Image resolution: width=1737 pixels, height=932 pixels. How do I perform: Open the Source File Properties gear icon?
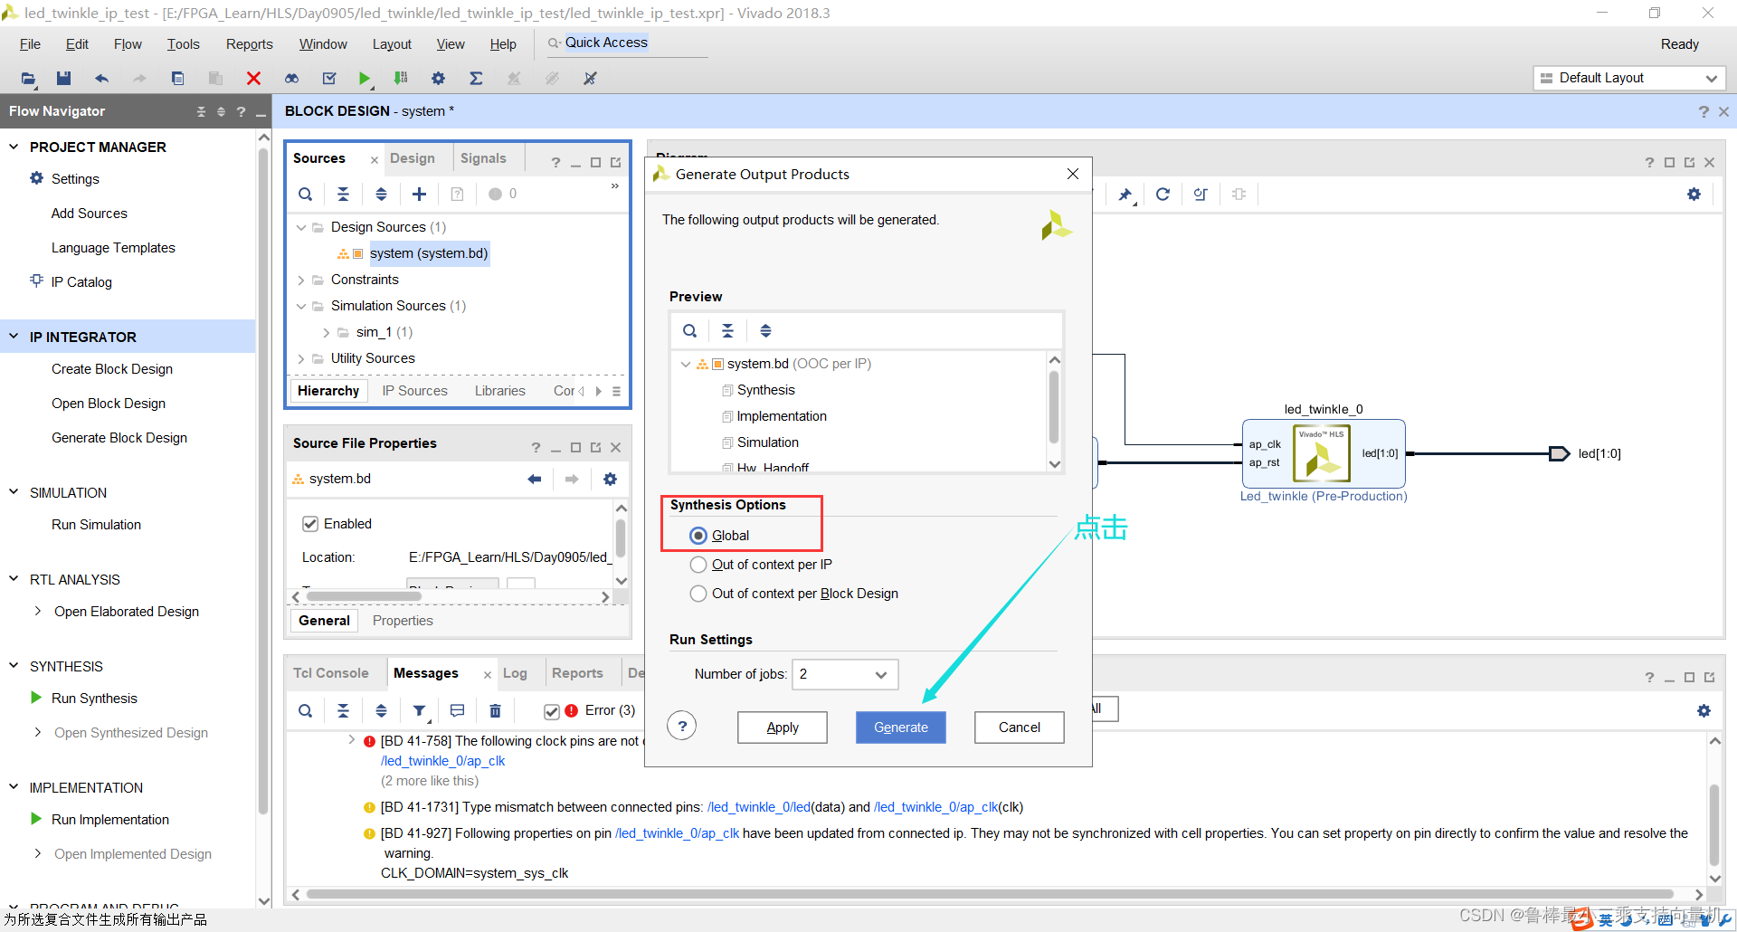click(x=610, y=479)
